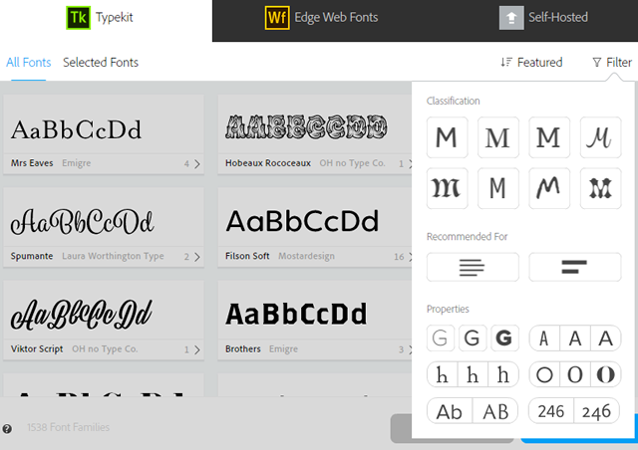
Task: Click Laura Worthington Type foundry name
Action: tap(113, 256)
